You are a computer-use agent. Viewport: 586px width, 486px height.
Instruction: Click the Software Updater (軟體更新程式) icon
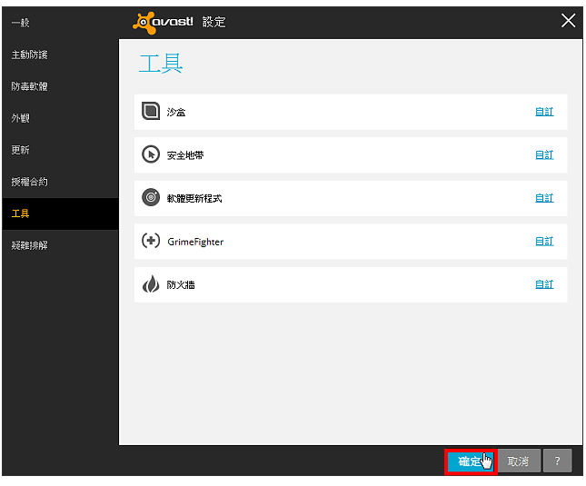point(151,197)
